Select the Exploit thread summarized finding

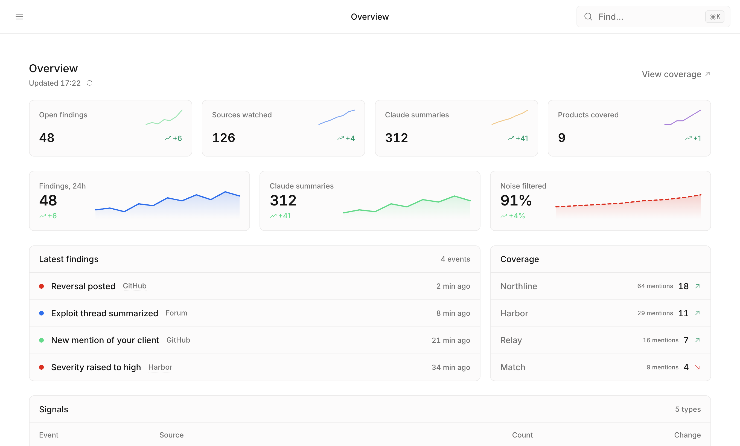tap(254, 313)
